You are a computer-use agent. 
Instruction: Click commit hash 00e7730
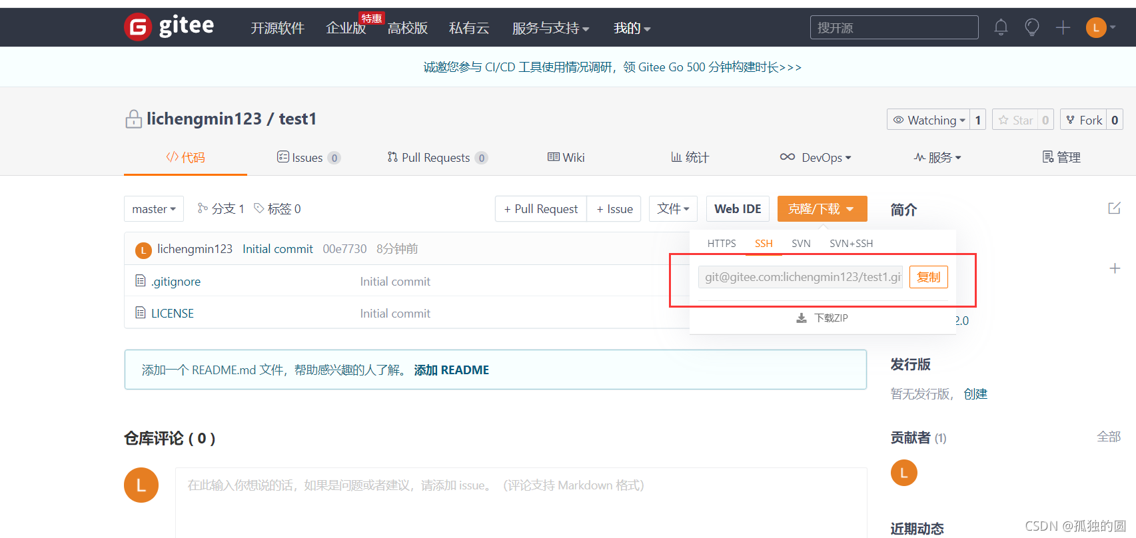click(344, 249)
